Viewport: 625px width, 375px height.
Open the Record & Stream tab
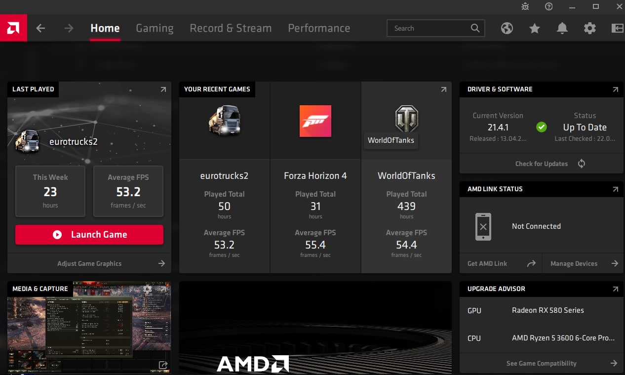coord(231,28)
